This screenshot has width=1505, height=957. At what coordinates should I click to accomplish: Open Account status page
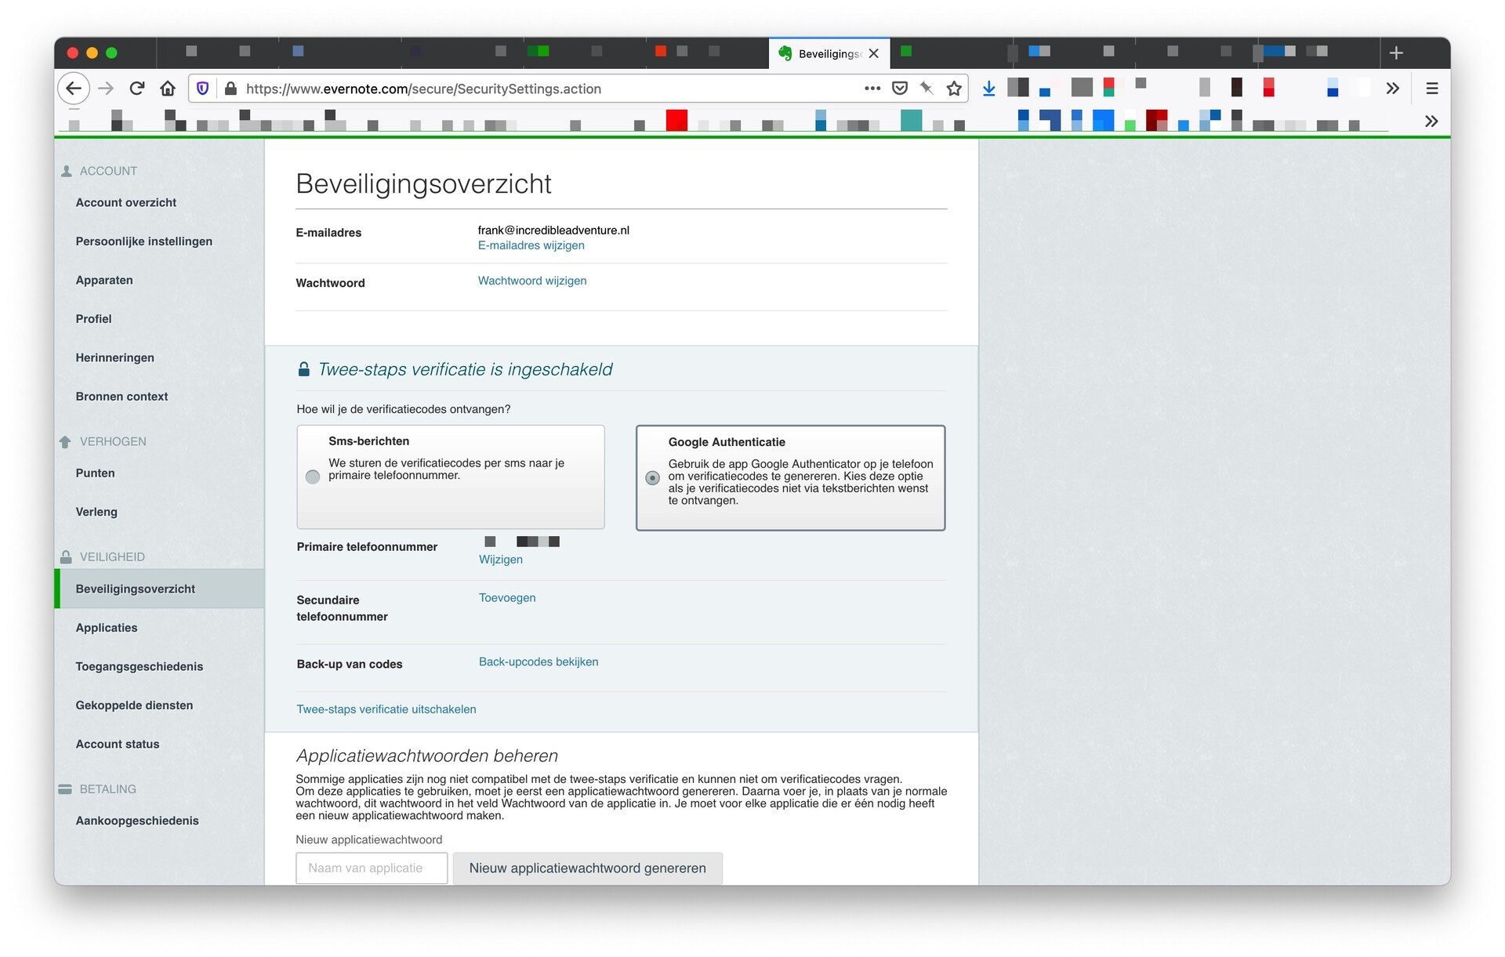(118, 744)
